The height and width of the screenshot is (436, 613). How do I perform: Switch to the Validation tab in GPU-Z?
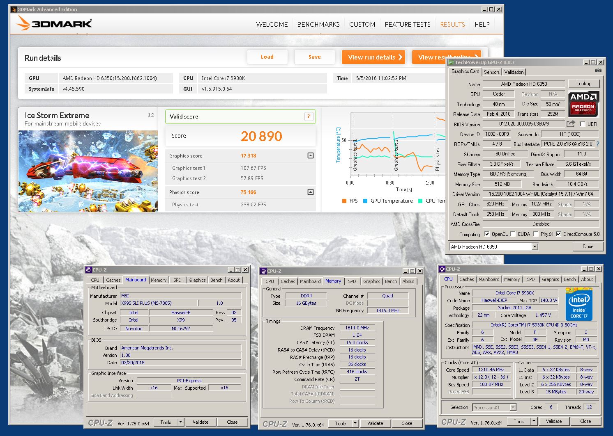click(514, 72)
